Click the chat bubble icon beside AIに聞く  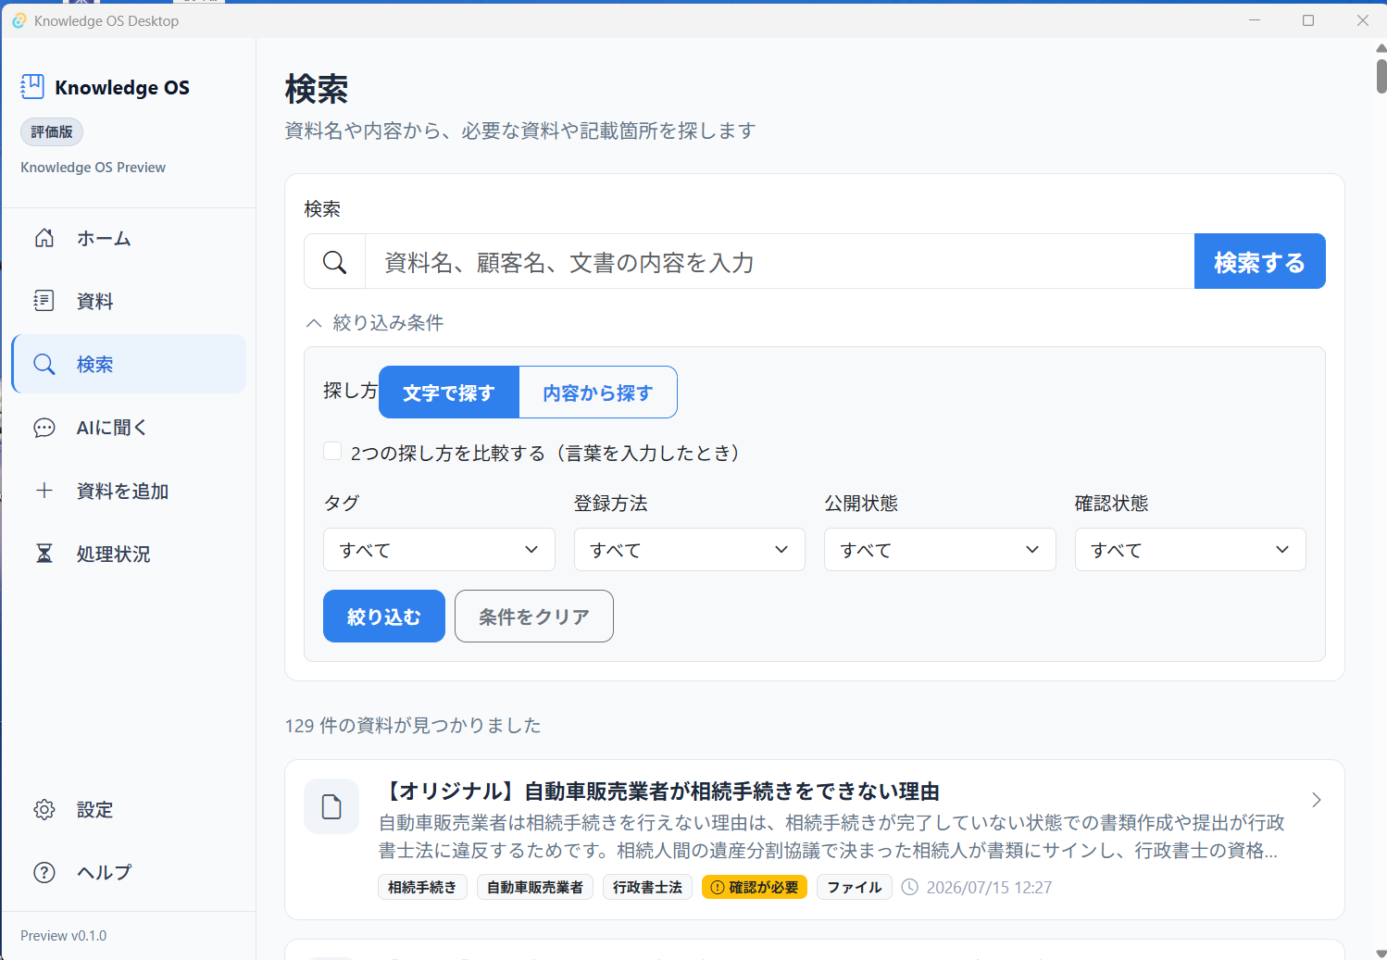[x=44, y=428]
